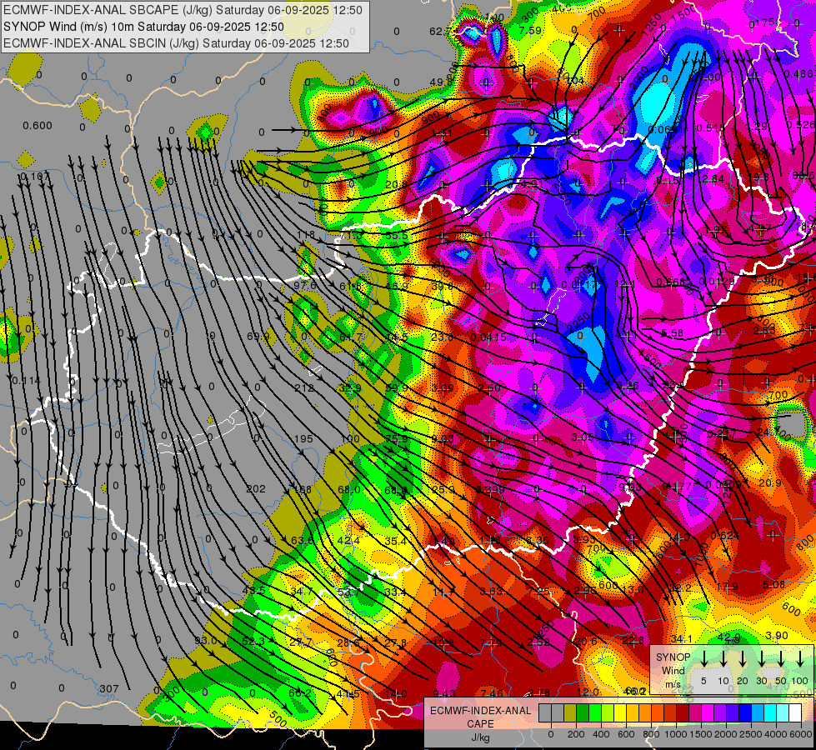This screenshot has height=750, width=816.
Task: Select the 3.90 value above the wind legend
Action: click(x=777, y=636)
